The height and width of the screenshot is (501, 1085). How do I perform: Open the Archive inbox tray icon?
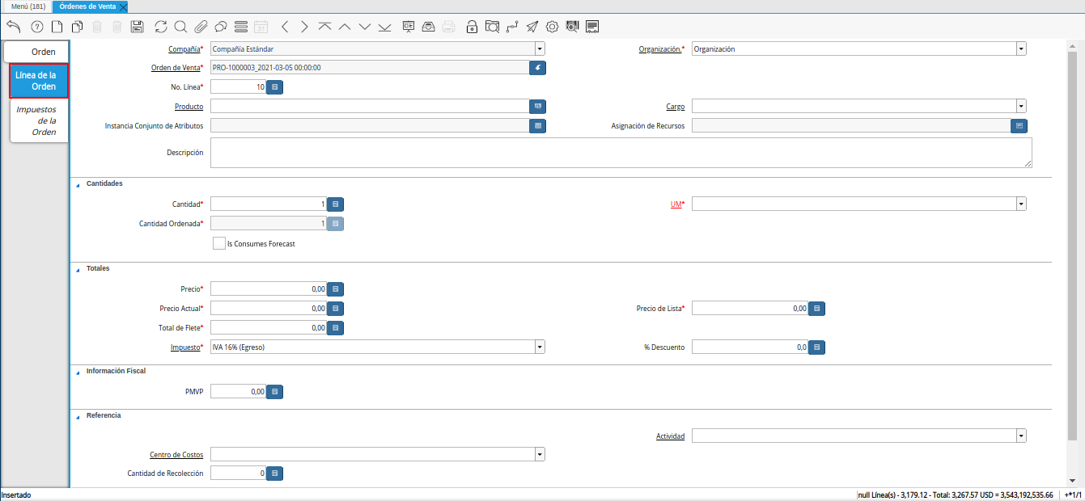pyautogui.click(x=428, y=27)
